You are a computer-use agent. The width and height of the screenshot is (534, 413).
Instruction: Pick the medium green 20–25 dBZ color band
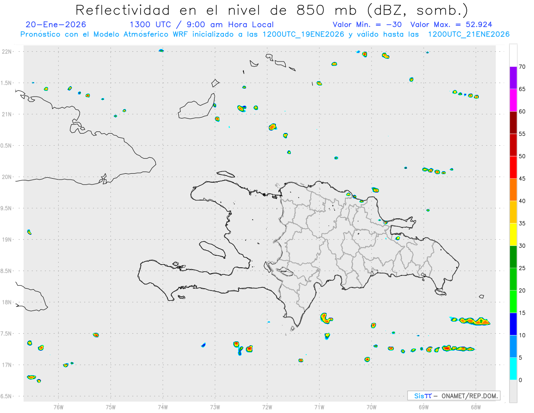[513, 279]
